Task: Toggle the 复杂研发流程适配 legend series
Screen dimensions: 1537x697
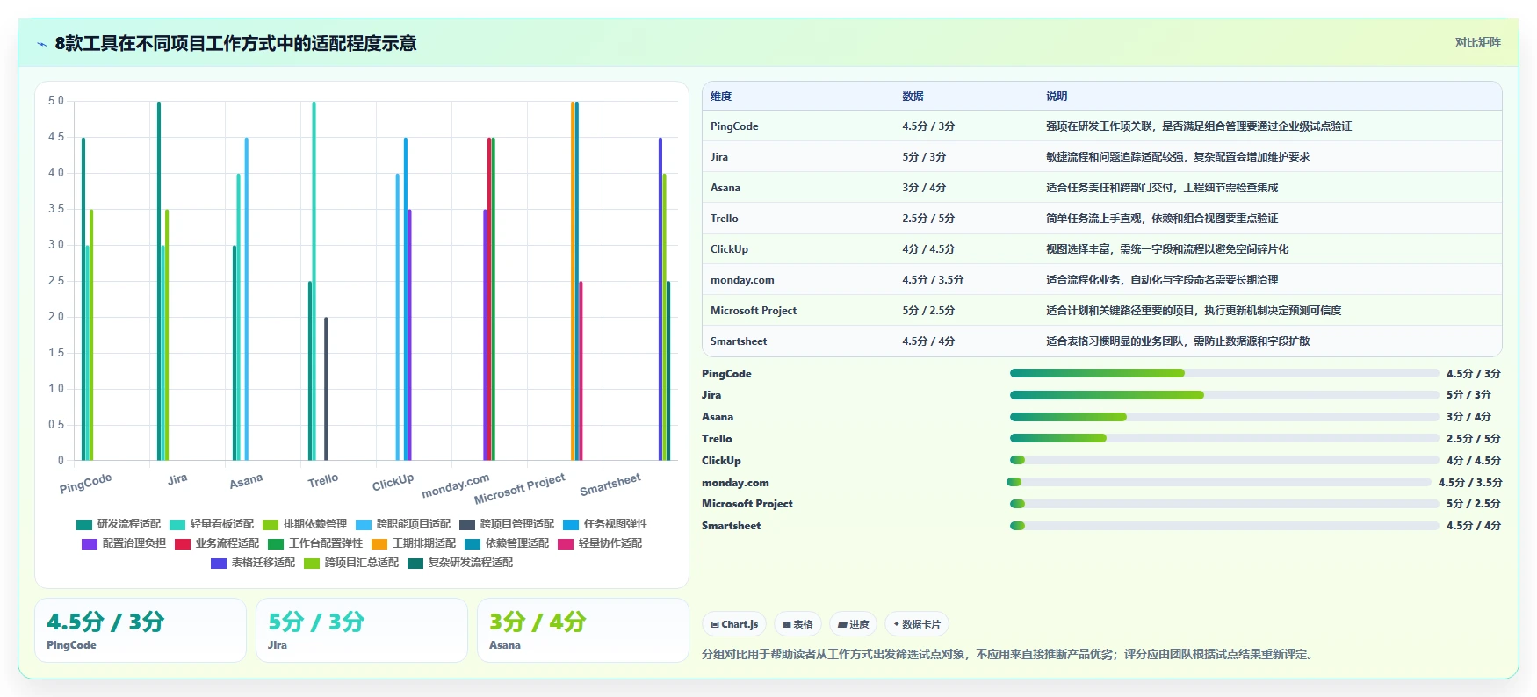Action: pyautogui.click(x=460, y=563)
